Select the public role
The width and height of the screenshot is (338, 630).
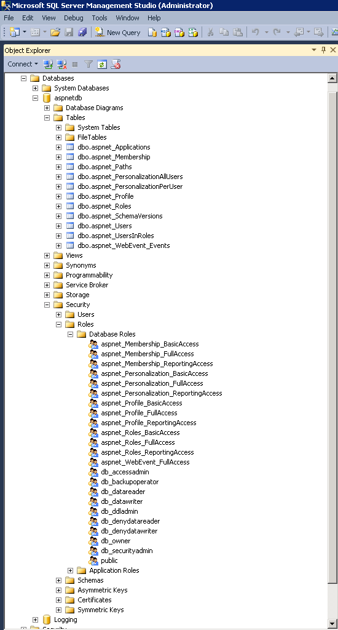coord(109,560)
